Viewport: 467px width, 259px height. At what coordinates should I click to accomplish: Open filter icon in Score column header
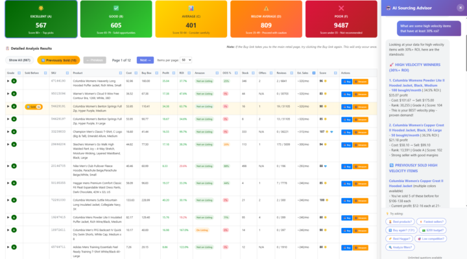(x=335, y=73)
